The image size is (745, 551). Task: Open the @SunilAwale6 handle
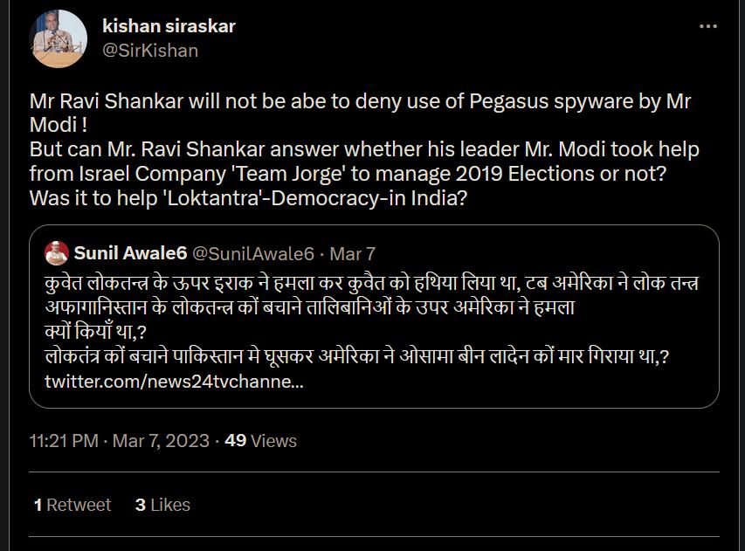[x=252, y=254]
